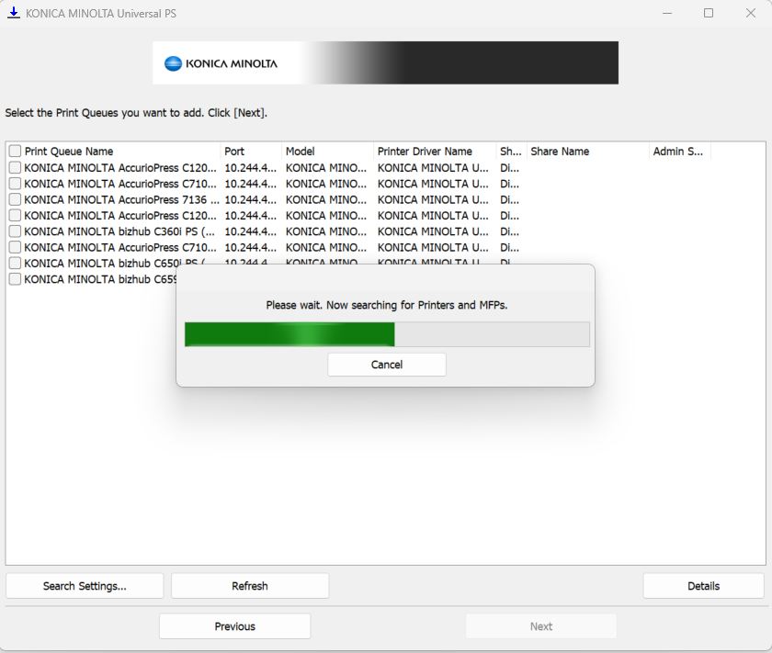
Task: Go back with the Previous button
Action: (x=234, y=626)
